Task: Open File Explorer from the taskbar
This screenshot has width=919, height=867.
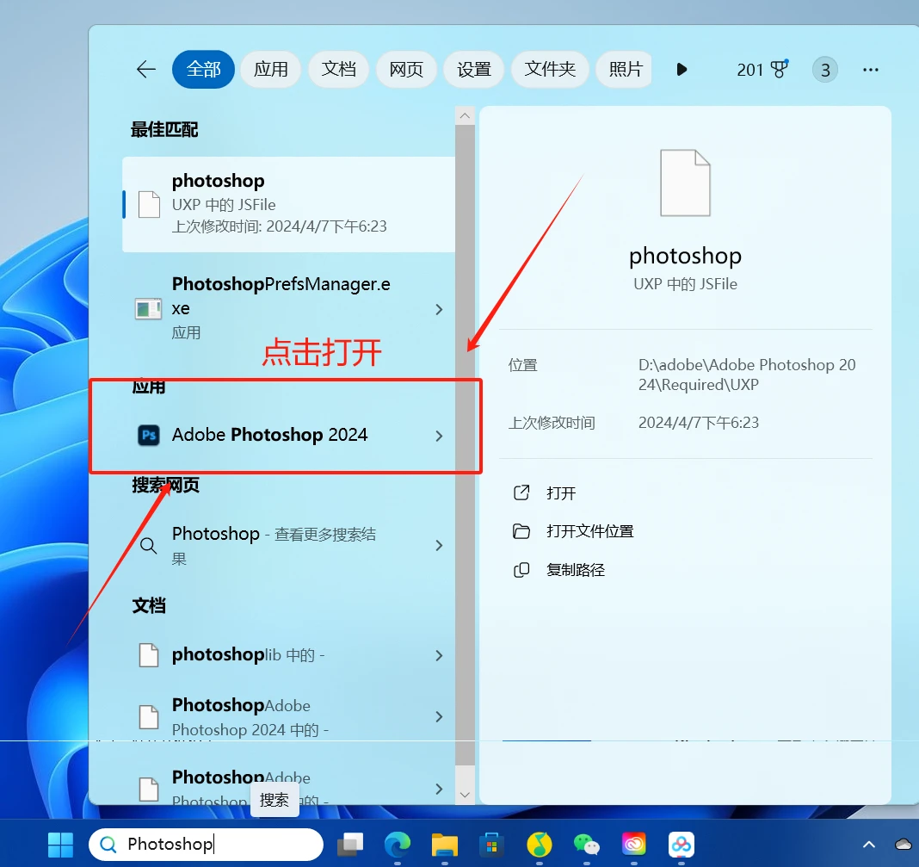Action: tap(445, 845)
